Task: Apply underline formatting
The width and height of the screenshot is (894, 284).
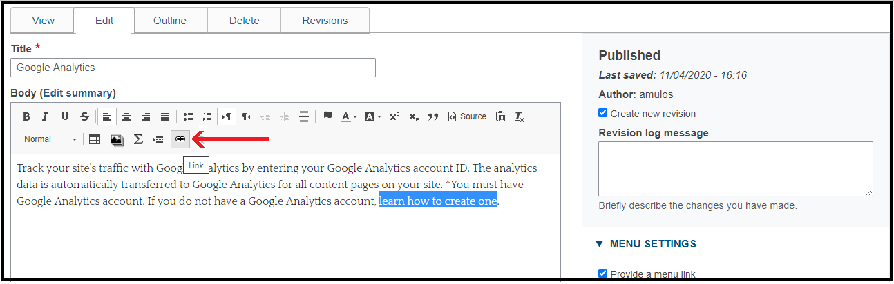Action: (65, 116)
